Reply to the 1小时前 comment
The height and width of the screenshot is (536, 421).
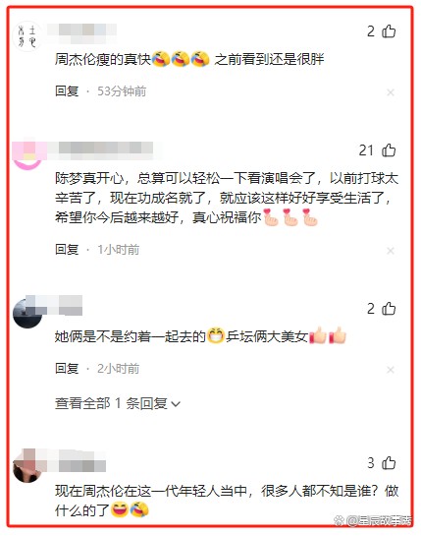pos(67,250)
